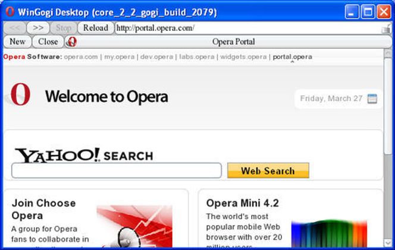Open the dev.opera link

tap(156, 57)
